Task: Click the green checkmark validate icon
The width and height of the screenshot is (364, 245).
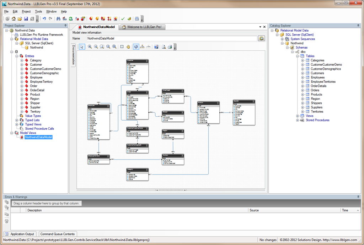Action: (123, 18)
